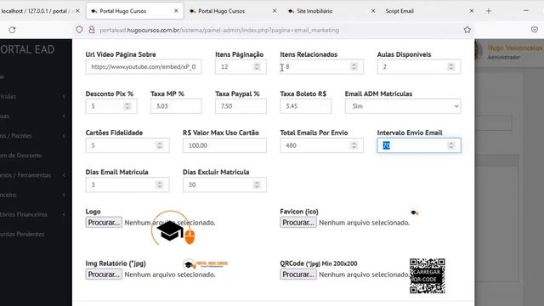The height and width of the screenshot is (306, 544).
Task: Click Procurar button for Favicon (ico)
Action: pyautogui.click(x=298, y=223)
